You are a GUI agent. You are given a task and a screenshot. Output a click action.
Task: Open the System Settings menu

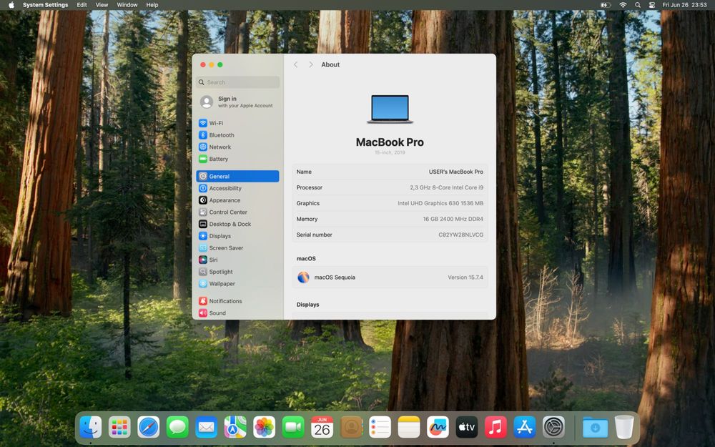(x=45, y=5)
